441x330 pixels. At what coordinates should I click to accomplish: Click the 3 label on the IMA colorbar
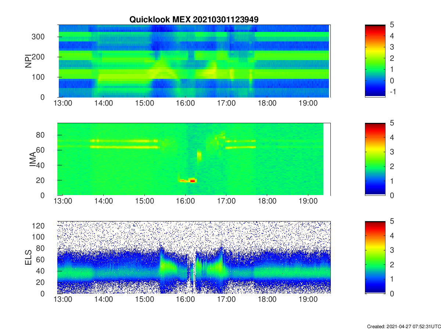tap(392, 152)
